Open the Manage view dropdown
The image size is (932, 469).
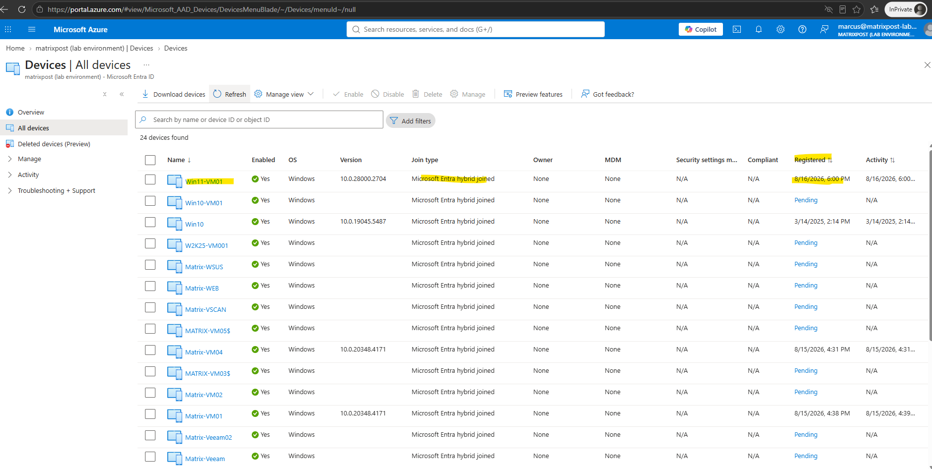pyautogui.click(x=284, y=94)
